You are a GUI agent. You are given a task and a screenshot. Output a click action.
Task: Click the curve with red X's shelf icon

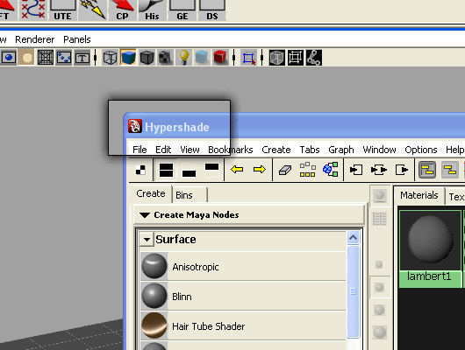point(33,10)
